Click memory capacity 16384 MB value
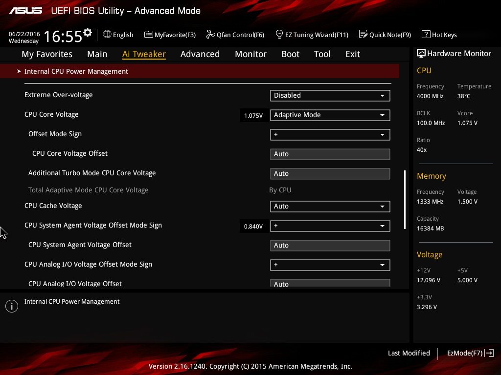 tap(431, 229)
